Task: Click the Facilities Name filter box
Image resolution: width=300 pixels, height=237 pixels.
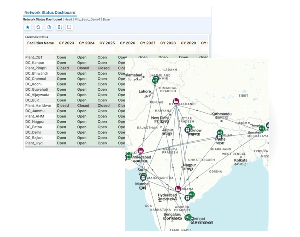Action: tap(40, 49)
